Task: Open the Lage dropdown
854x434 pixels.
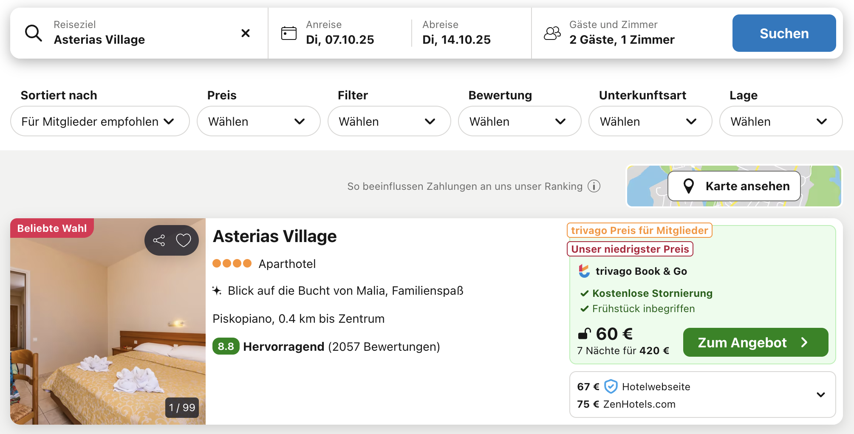Action: click(x=781, y=121)
